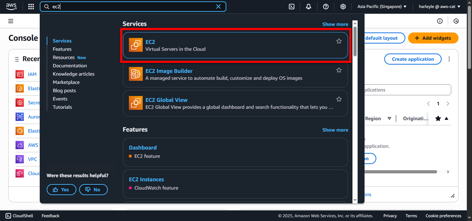Image resolution: width=472 pixels, height=221 pixels.
Task: Click the EC2 Image Builder icon
Action: pyautogui.click(x=136, y=74)
